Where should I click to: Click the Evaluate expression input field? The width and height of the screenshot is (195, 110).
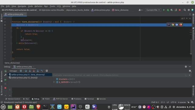coord(119,75)
